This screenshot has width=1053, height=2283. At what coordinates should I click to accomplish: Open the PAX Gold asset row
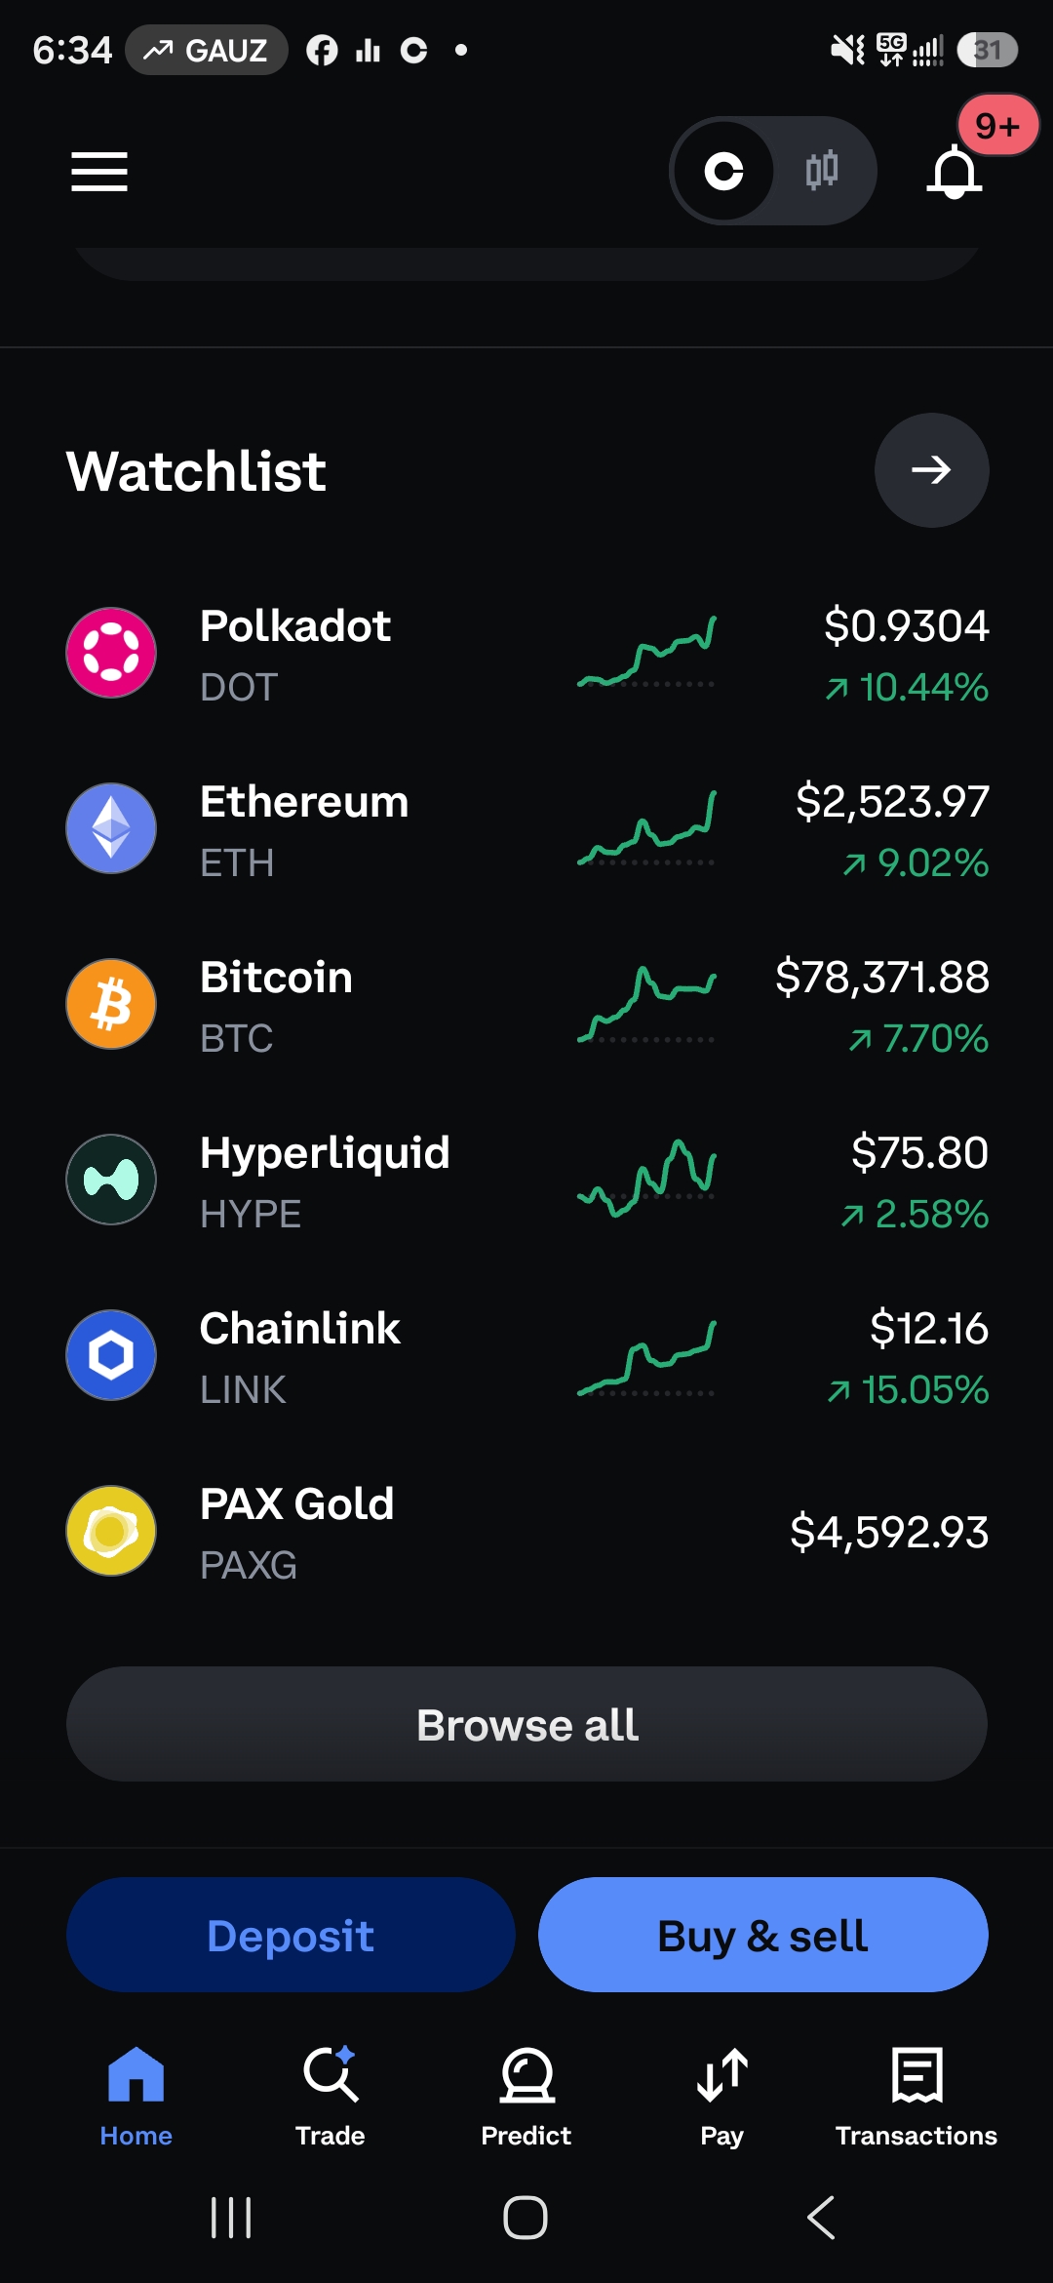[x=526, y=1532]
